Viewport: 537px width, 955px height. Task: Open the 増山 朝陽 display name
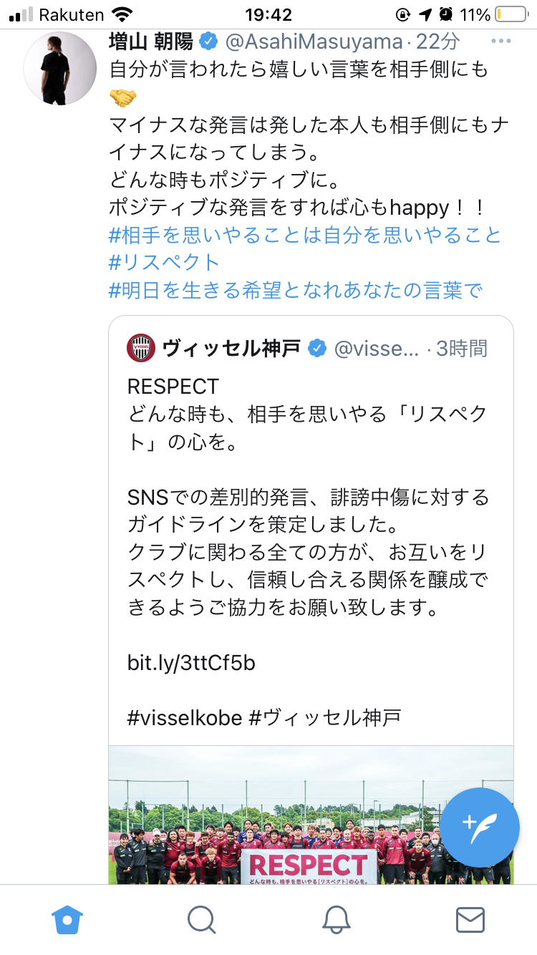point(151,42)
